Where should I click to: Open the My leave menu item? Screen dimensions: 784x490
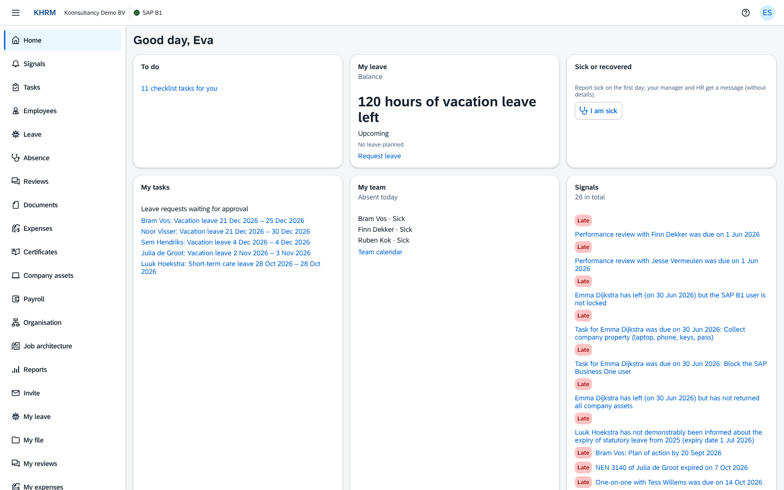(x=63, y=416)
